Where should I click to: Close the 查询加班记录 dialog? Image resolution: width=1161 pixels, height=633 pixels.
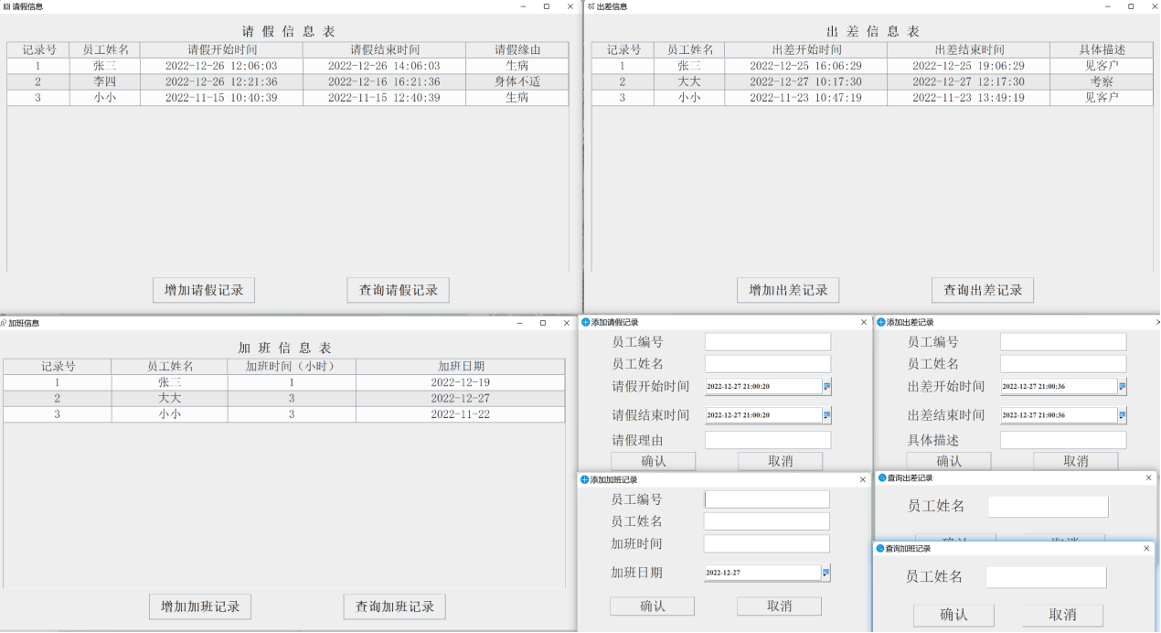1147,548
